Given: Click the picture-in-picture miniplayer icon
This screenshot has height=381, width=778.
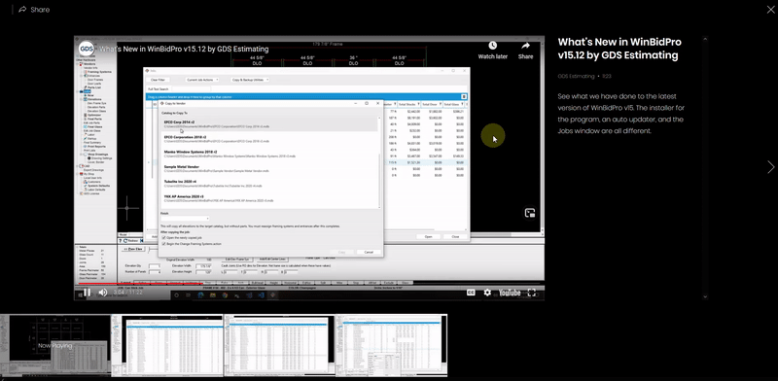Looking at the screenshot, I should [530, 213].
